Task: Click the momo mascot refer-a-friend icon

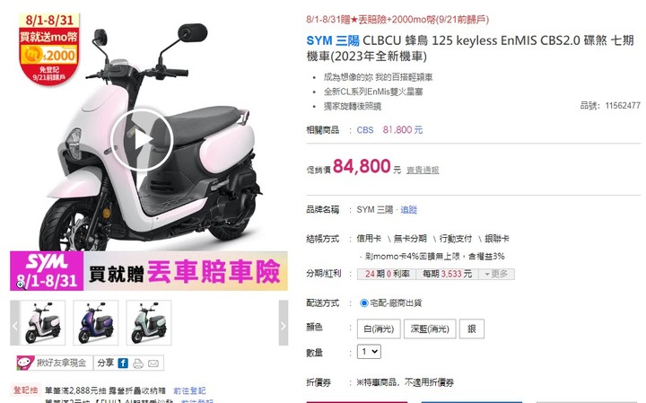Action: (x=25, y=363)
